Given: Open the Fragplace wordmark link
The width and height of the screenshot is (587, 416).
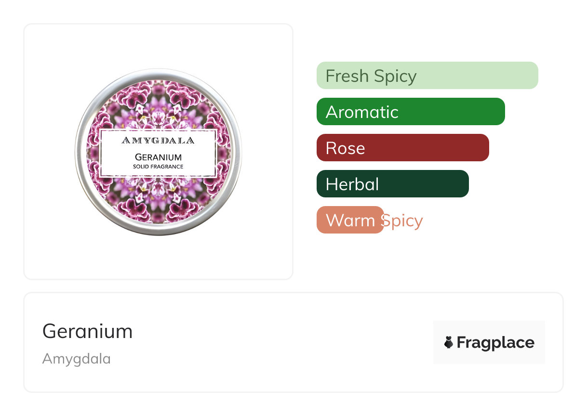Looking at the screenshot, I should click(495, 342).
